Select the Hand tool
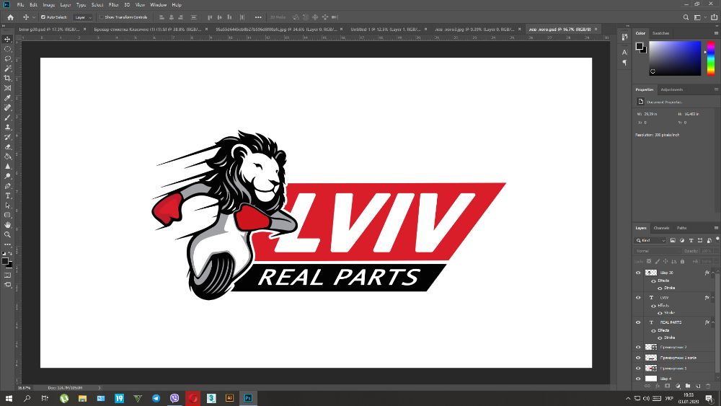 7,225
